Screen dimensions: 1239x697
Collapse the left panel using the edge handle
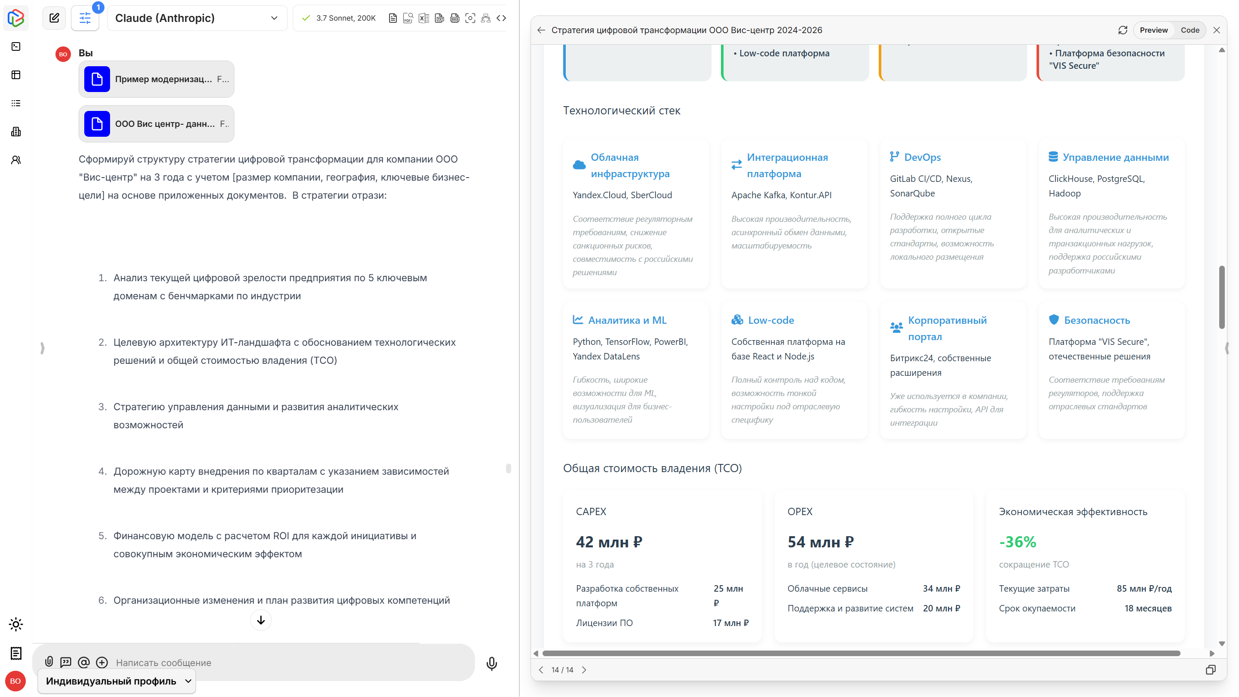[x=42, y=348]
